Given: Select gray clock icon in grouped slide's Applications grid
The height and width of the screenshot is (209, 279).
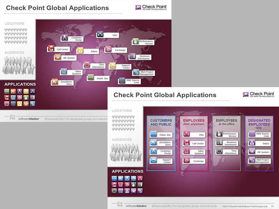Looking at the screenshot, I should (114, 191).
